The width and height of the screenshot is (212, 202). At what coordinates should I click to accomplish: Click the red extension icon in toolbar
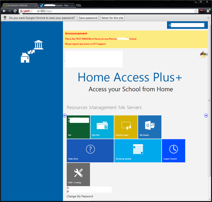coord(202,11)
